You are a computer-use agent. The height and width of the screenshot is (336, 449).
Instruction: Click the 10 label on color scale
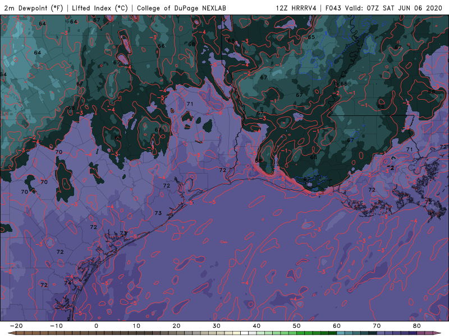(136, 326)
